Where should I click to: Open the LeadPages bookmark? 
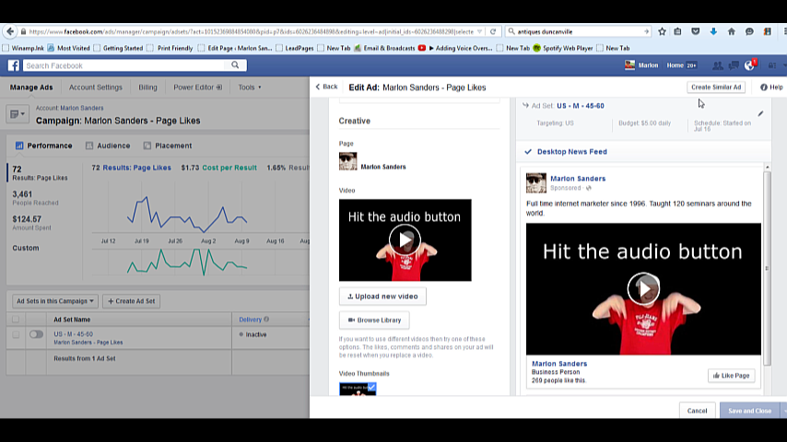pyautogui.click(x=295, y=48)
